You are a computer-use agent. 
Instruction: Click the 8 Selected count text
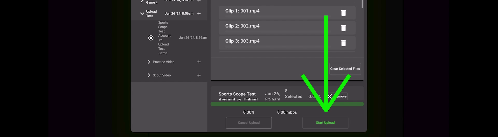click(294, 94)
